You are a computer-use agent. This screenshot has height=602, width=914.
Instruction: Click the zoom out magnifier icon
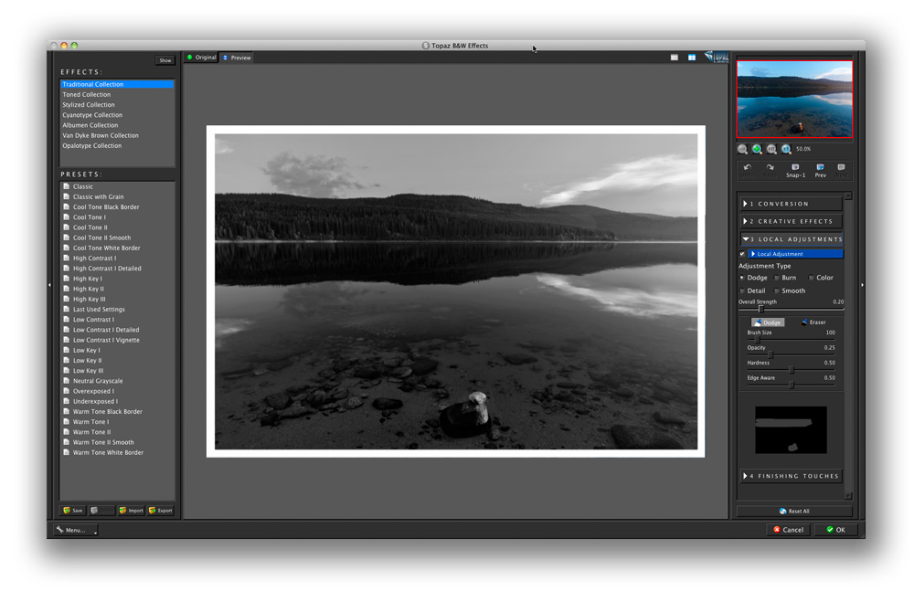pyautogui.click(x=742, y=149)
